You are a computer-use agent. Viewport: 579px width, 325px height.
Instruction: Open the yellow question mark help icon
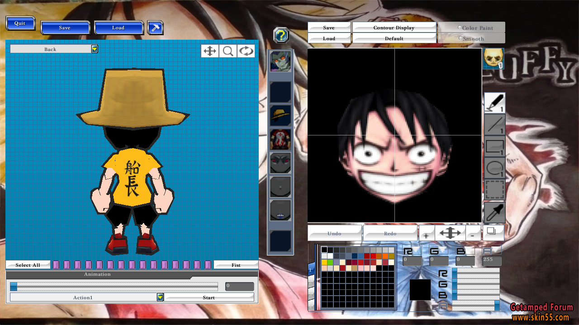pyautogui.click(x=281, y=35)
